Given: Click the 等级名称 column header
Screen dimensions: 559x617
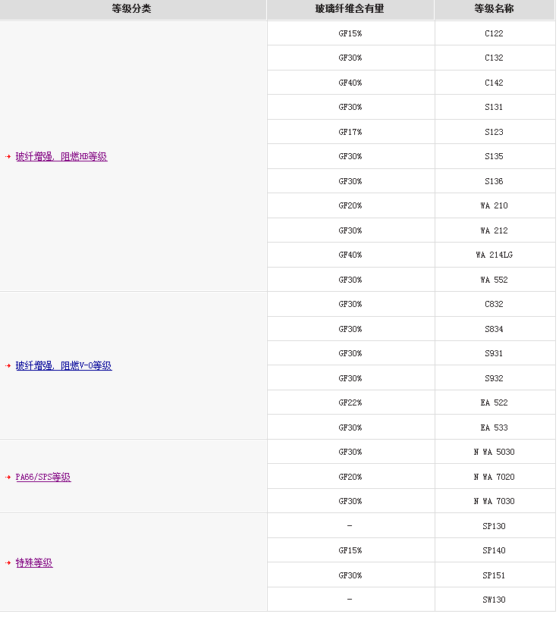Looking at the screenshot, I should point(494,9).
